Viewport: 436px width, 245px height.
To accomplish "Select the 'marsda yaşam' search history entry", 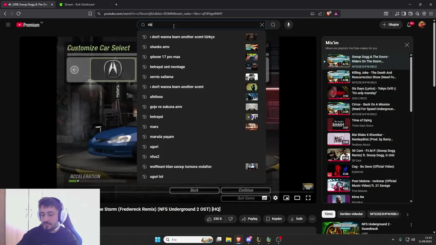I will click(201, 136).
